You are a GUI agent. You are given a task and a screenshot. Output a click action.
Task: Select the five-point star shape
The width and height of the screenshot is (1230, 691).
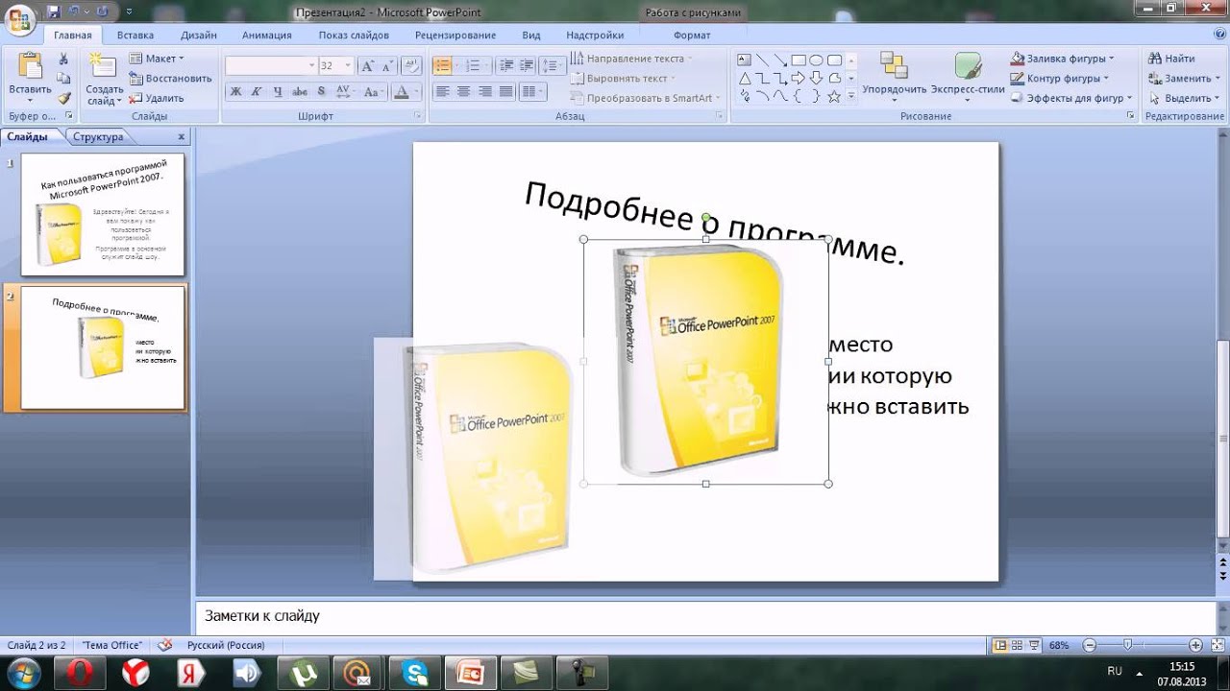point(833,96)
